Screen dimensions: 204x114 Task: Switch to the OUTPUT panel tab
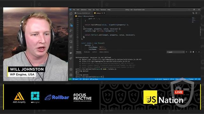pos(95,52)
